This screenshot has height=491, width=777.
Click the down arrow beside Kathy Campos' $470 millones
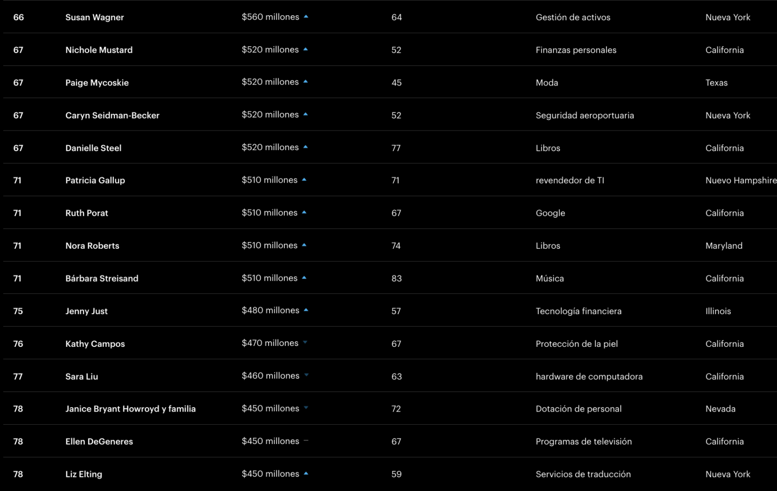click(x=305, y=343)
